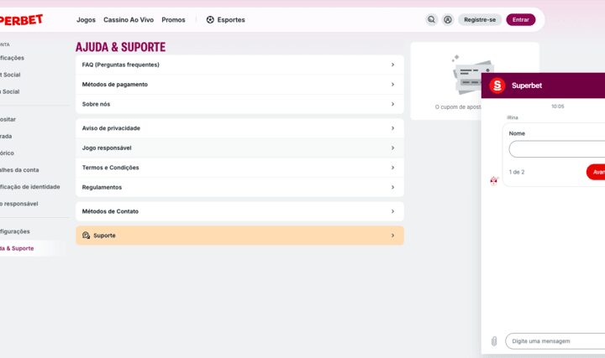Click the Nome input field in chat
605x358 pixels.
[556, 149]
